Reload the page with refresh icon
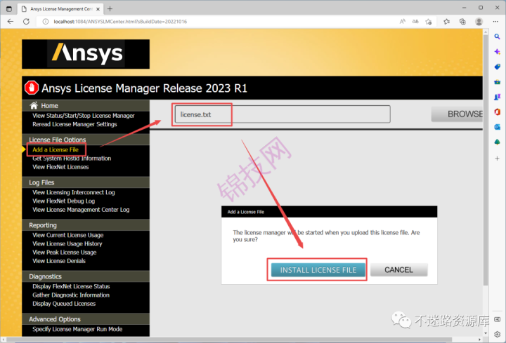The height and width of the screenshot is (343, 506). 26,22
